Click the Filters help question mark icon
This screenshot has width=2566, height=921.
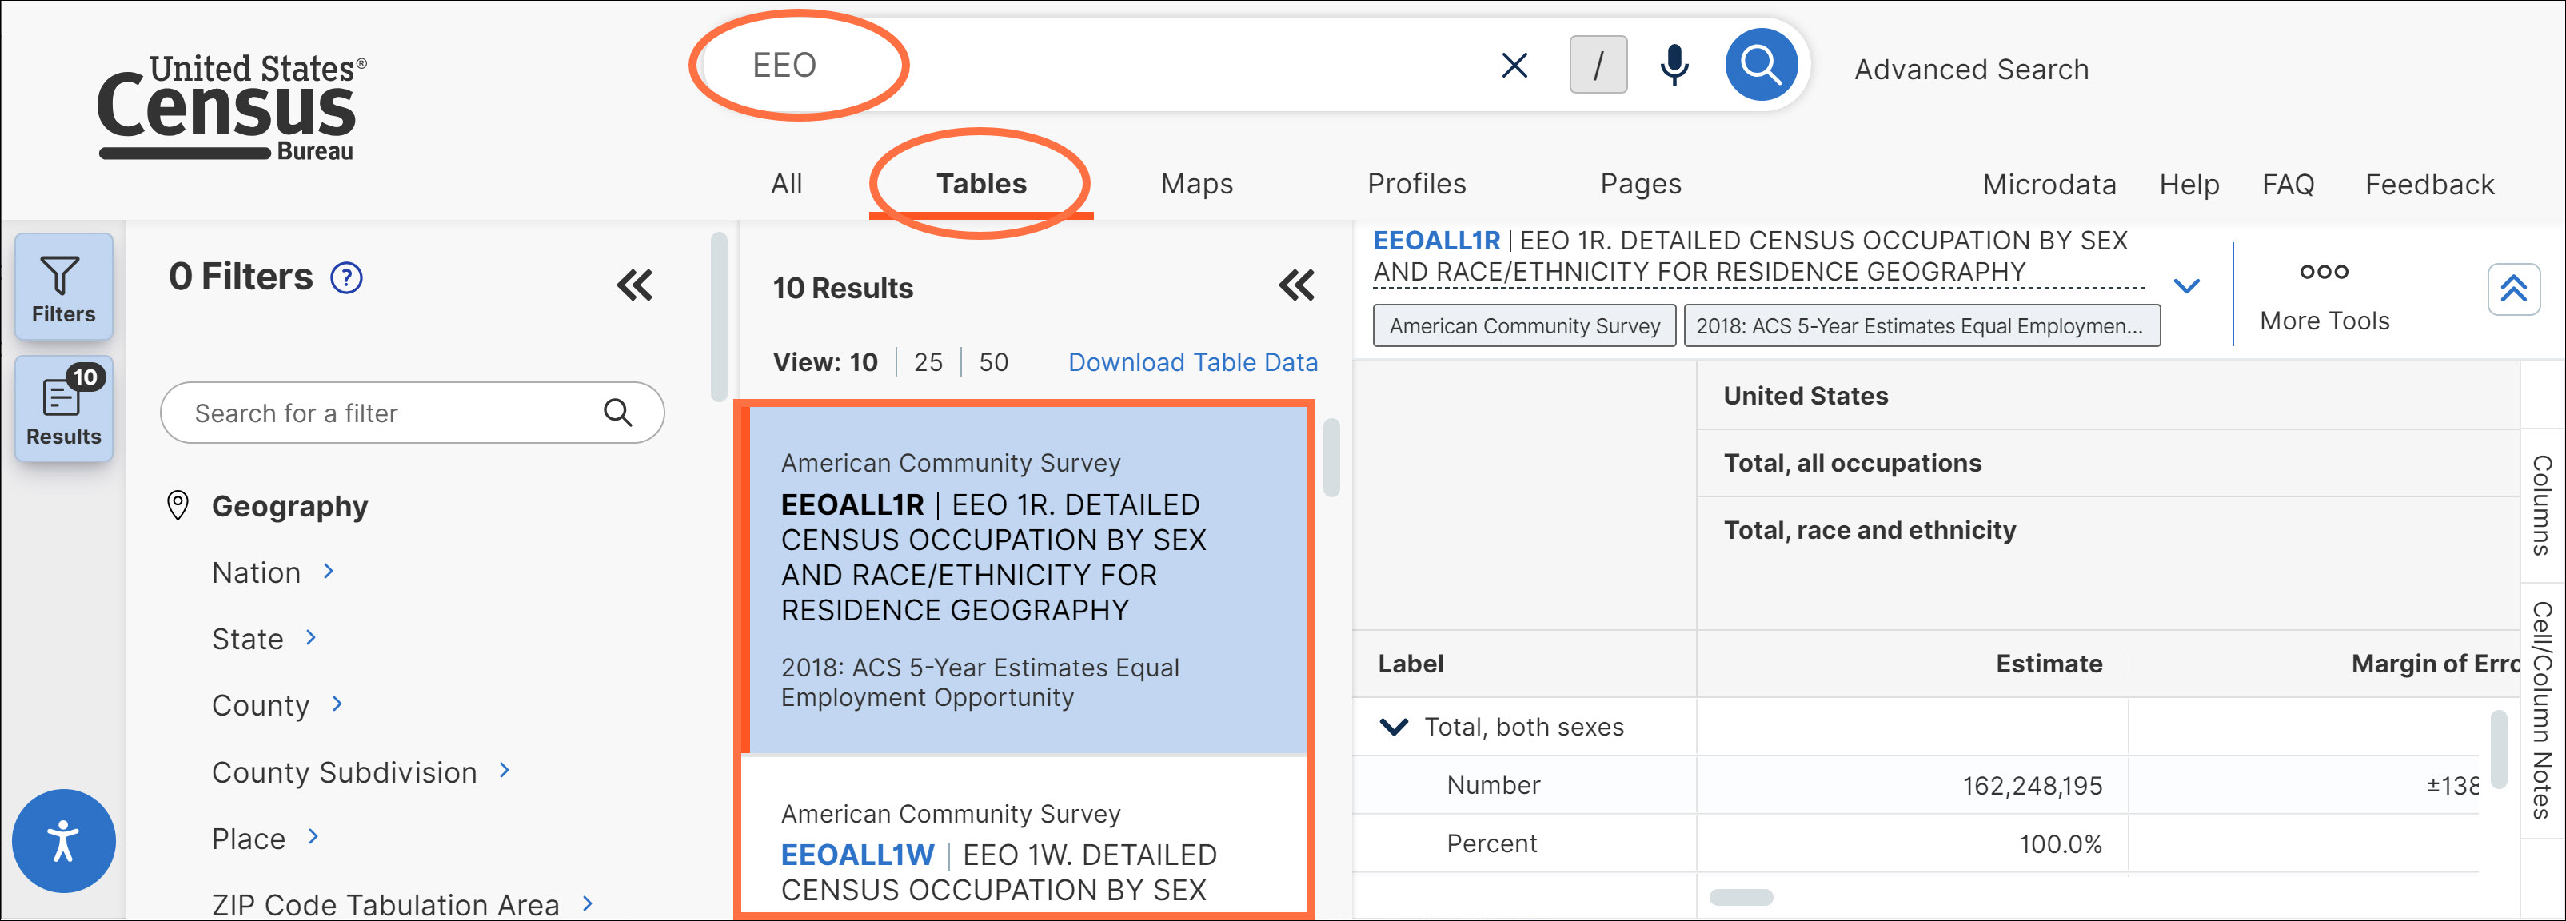345,277
